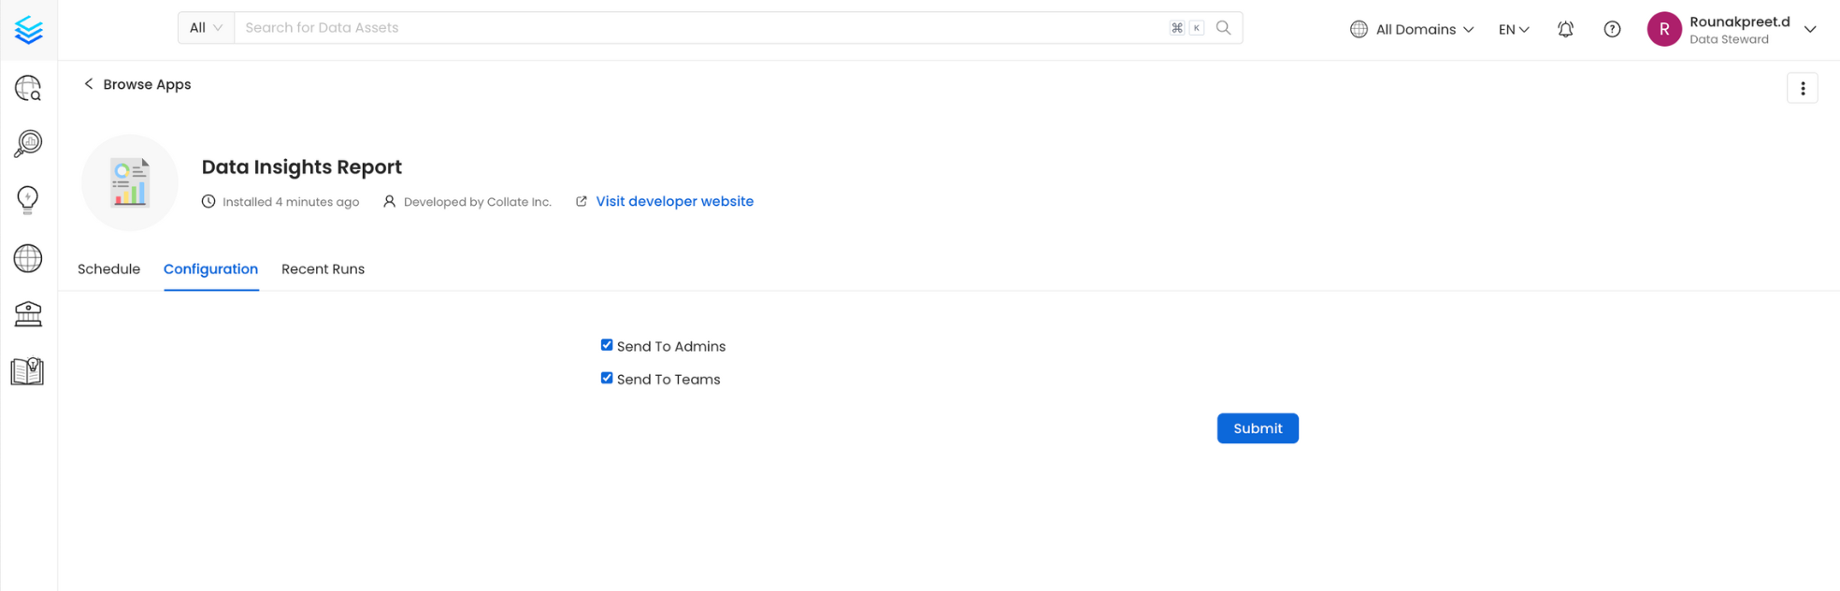1840x591 pixels.
Task: Click the OpenMetadata logo icon
Action: (x=29, y=30)
